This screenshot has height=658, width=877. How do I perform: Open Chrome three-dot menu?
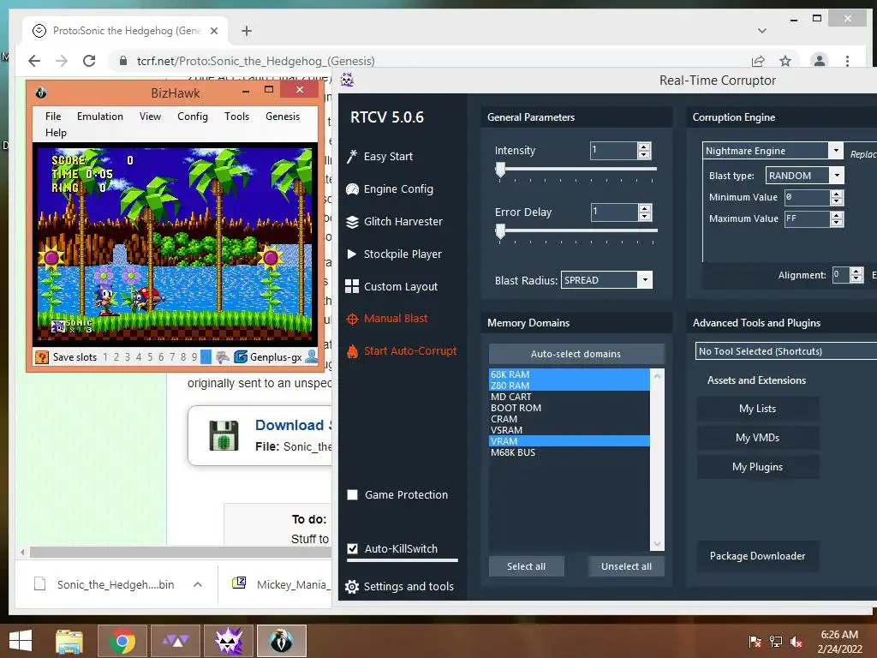point(847,61)
